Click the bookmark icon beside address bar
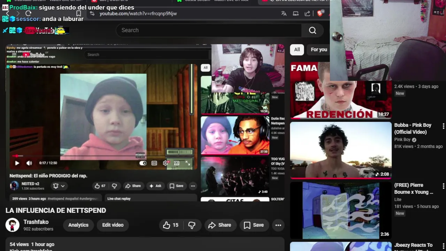The image size is (446, 251). pos(79,13)
